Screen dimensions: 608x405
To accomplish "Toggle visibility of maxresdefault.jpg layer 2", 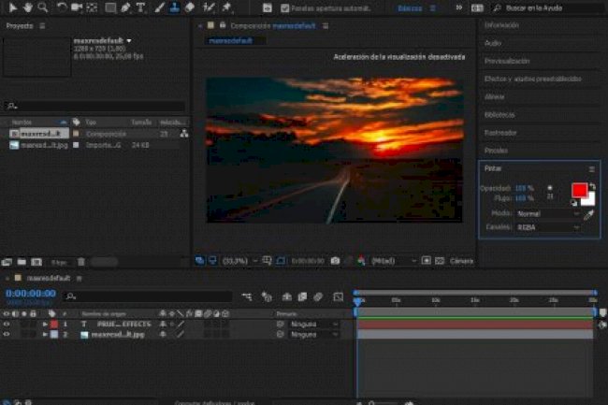I will pyautogui.click(x=7, y=334).
